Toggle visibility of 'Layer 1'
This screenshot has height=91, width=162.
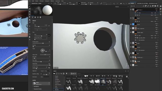click(131, 65)
